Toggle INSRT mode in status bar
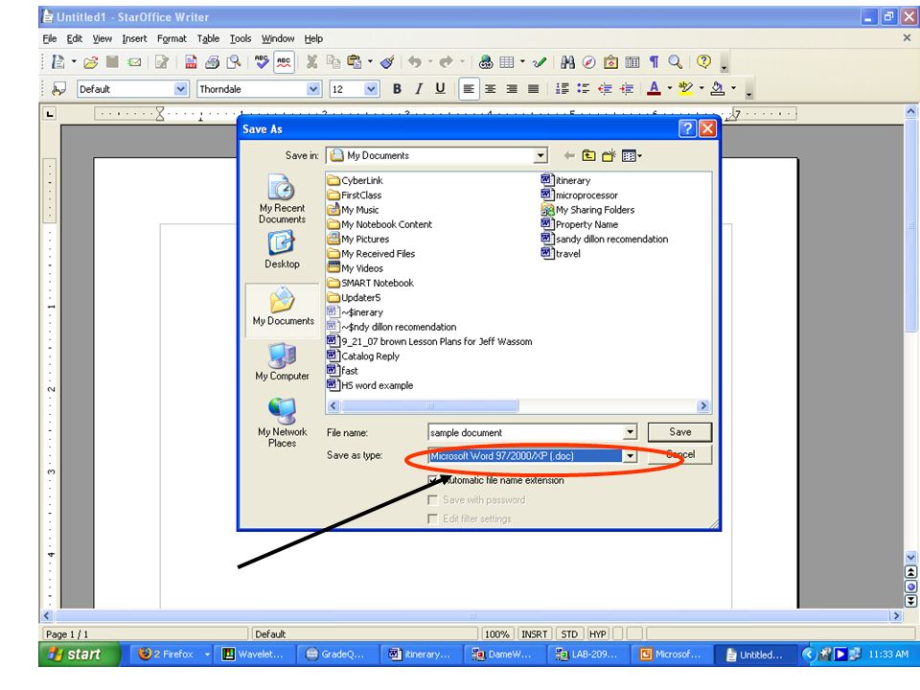This screenshot has height=690, width=920. (x=534, y=634)
